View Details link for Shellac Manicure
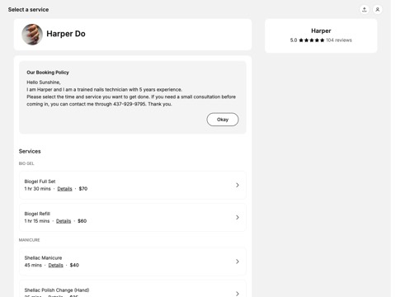This screenshot has height=297, width=396. tap(56, 265)
